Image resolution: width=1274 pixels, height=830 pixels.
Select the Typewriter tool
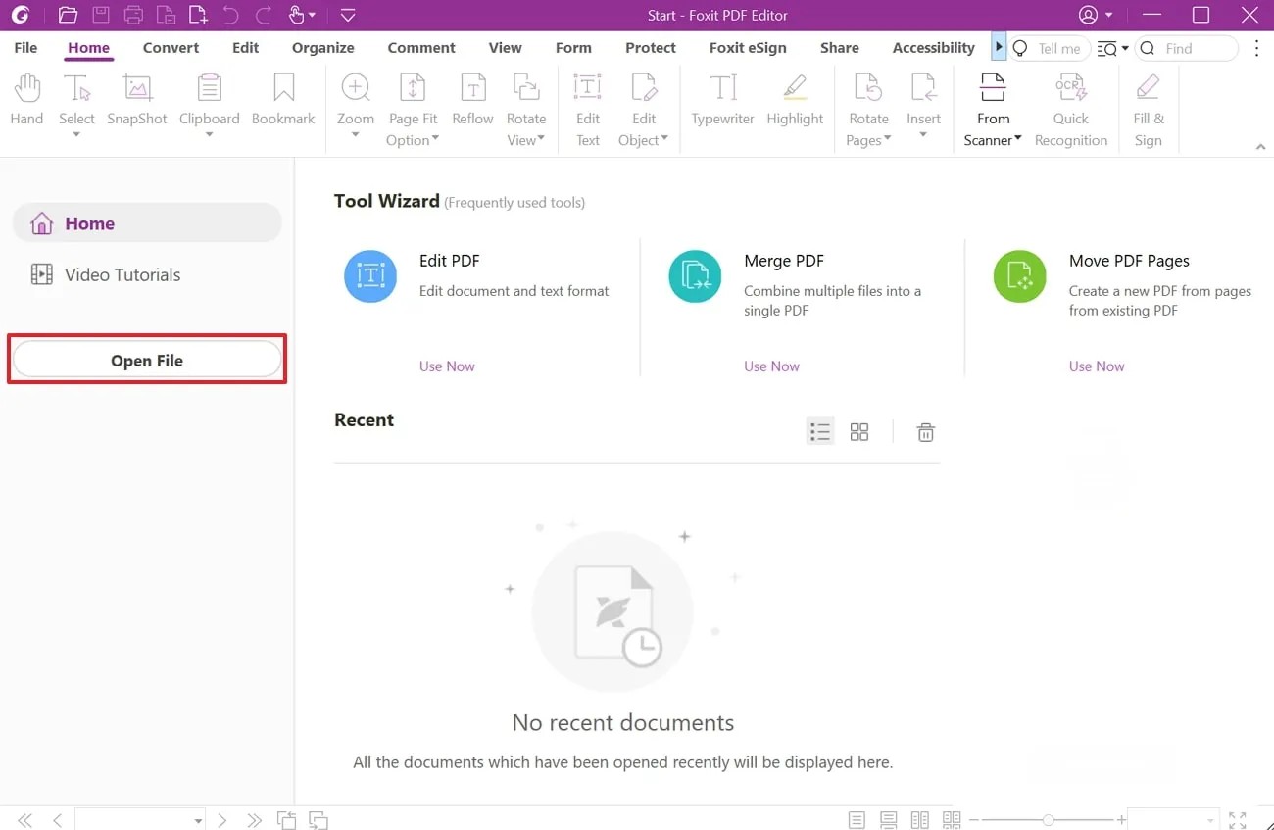pyautogui.click(x=722, y=100)
